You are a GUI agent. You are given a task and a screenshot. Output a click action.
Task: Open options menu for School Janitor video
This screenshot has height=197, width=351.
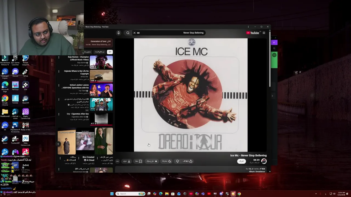click(59, 85)
